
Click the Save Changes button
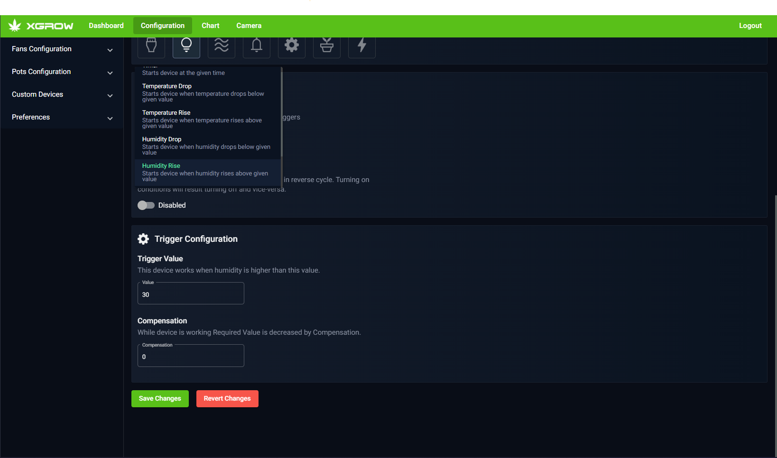(160, 399)
